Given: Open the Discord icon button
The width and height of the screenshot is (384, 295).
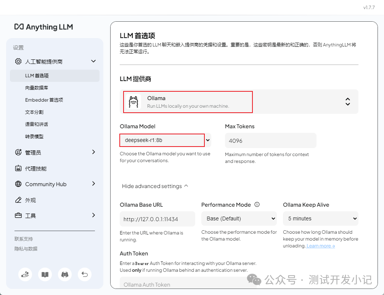Looking at the screenshot, I should (65, 274).
